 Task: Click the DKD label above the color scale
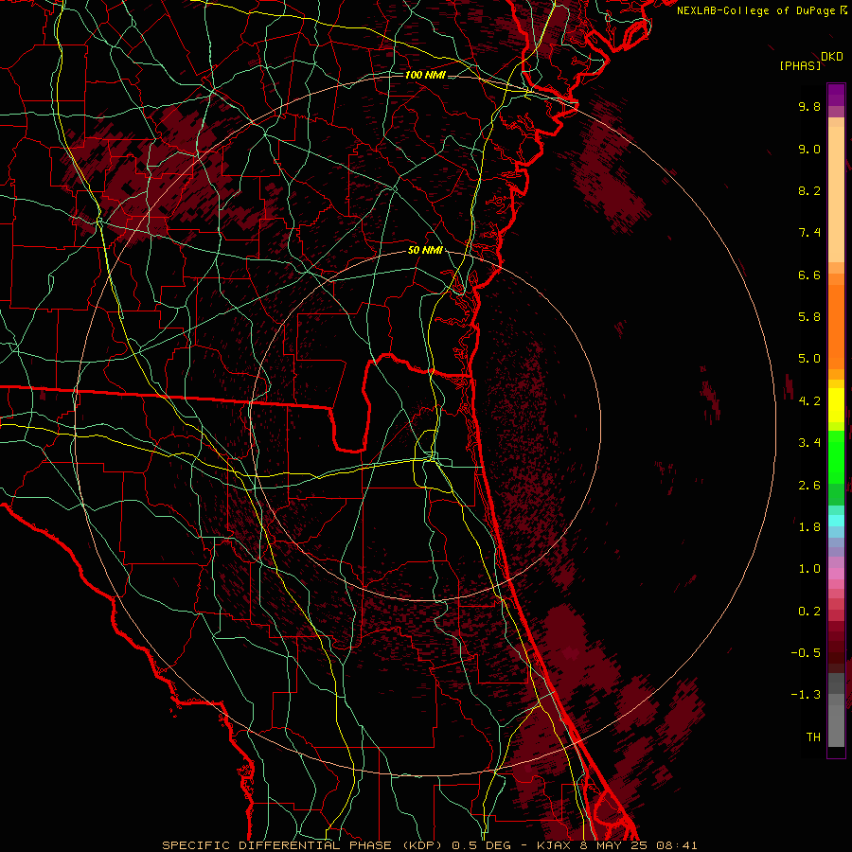pyautogui.click(x=832, y=57)
